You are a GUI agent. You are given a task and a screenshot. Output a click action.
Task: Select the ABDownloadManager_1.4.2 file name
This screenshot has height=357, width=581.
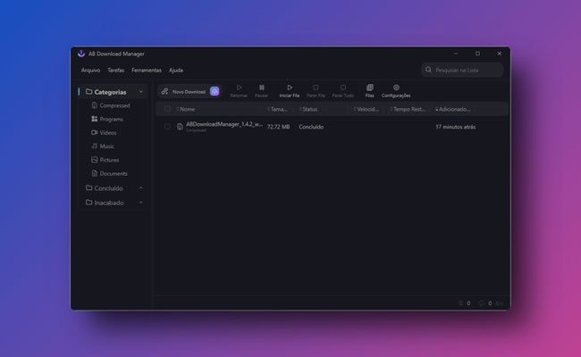[224, 124]
